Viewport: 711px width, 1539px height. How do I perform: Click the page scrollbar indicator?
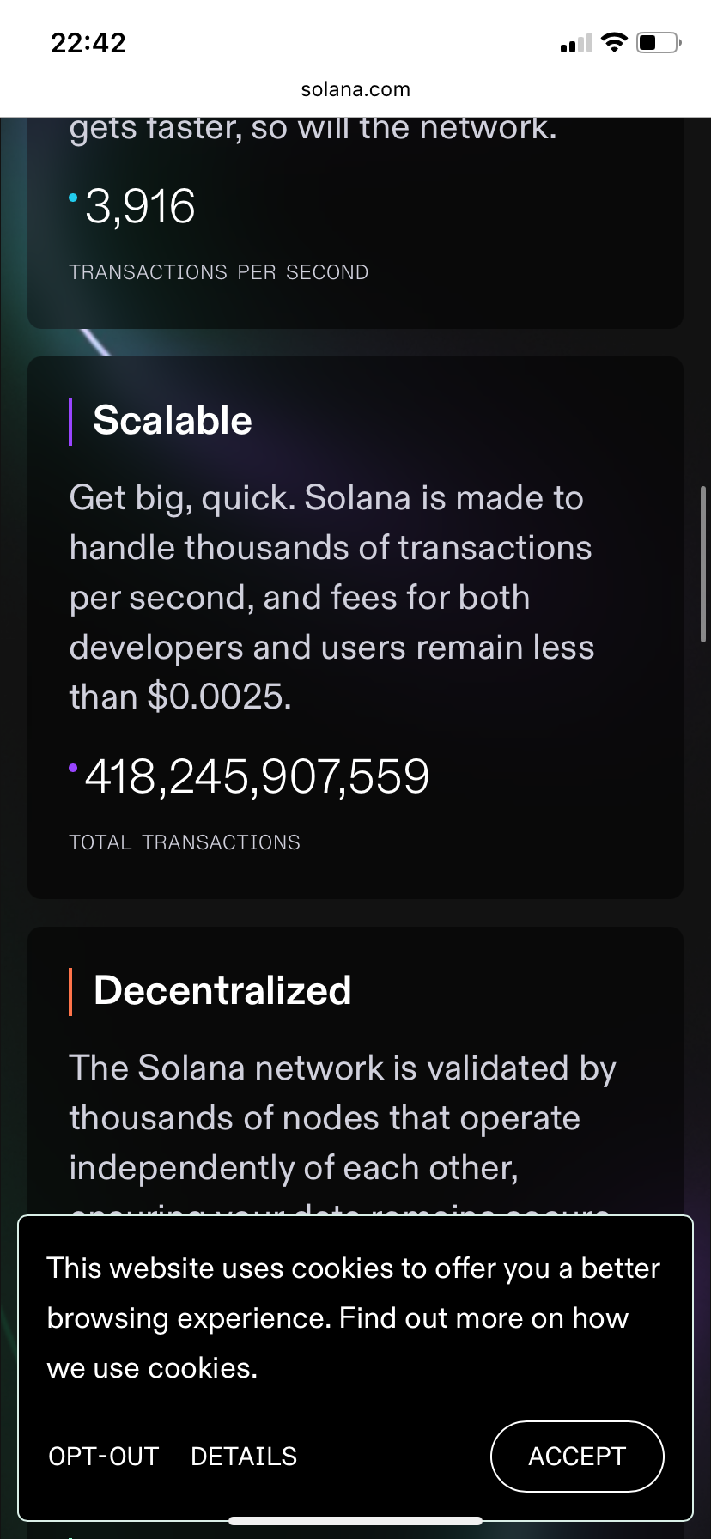click(703, 564)
